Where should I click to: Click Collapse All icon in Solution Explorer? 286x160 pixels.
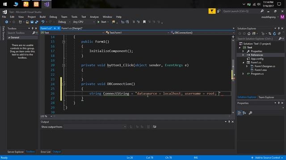279,34
